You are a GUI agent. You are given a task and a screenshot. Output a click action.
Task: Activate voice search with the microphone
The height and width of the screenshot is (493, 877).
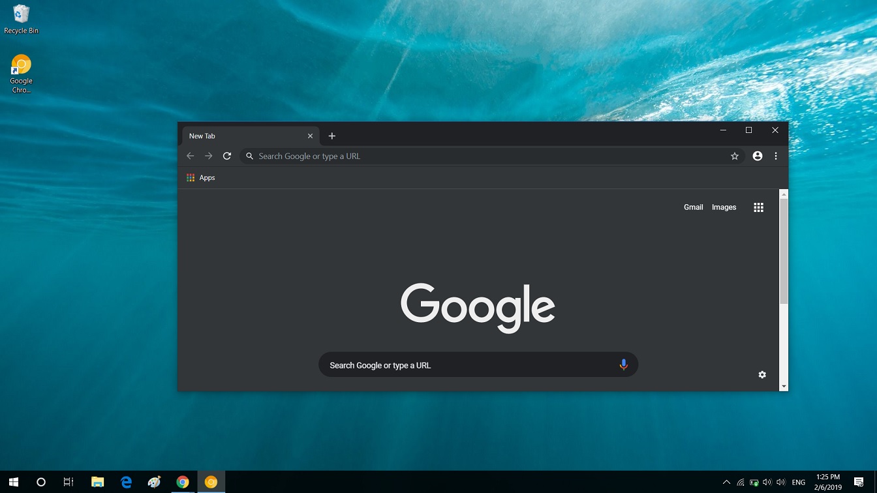623,365
